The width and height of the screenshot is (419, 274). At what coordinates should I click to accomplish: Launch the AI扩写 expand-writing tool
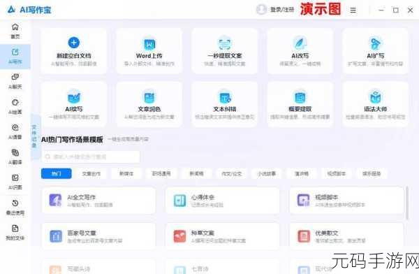(375, 51)
